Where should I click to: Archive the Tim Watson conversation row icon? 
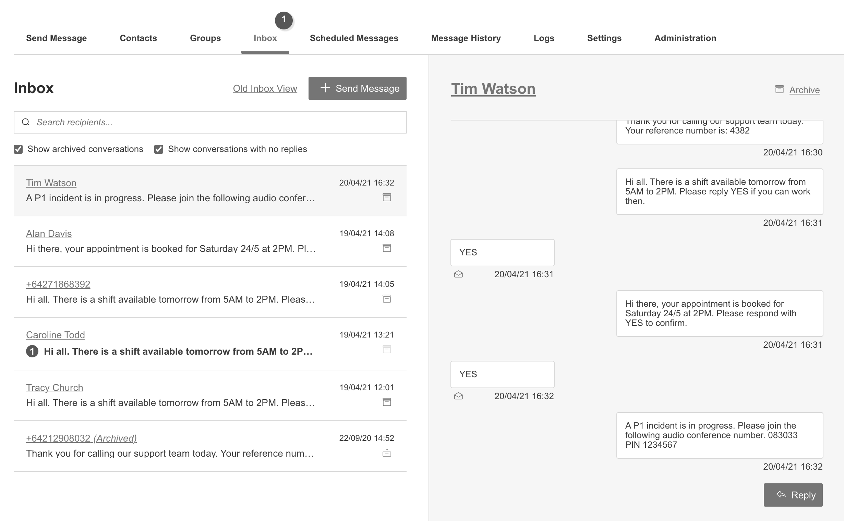387,198
